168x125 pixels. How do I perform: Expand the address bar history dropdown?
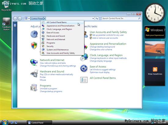click(93, 19)
